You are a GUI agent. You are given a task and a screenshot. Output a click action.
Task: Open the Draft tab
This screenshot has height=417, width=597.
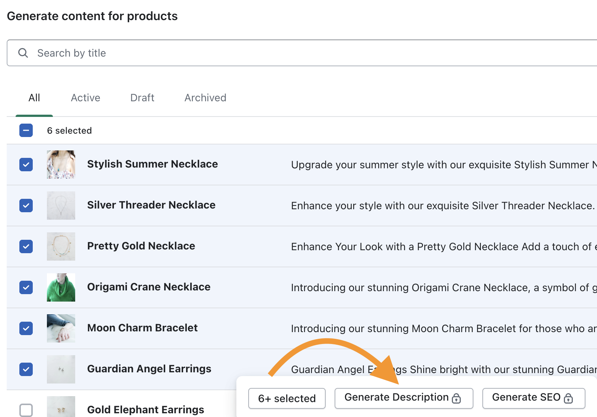[142, 98]
